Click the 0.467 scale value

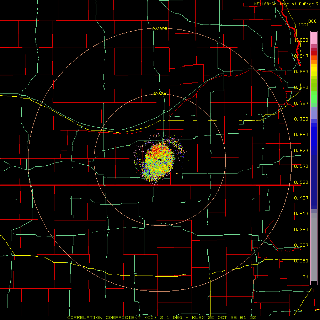(301, 198)
